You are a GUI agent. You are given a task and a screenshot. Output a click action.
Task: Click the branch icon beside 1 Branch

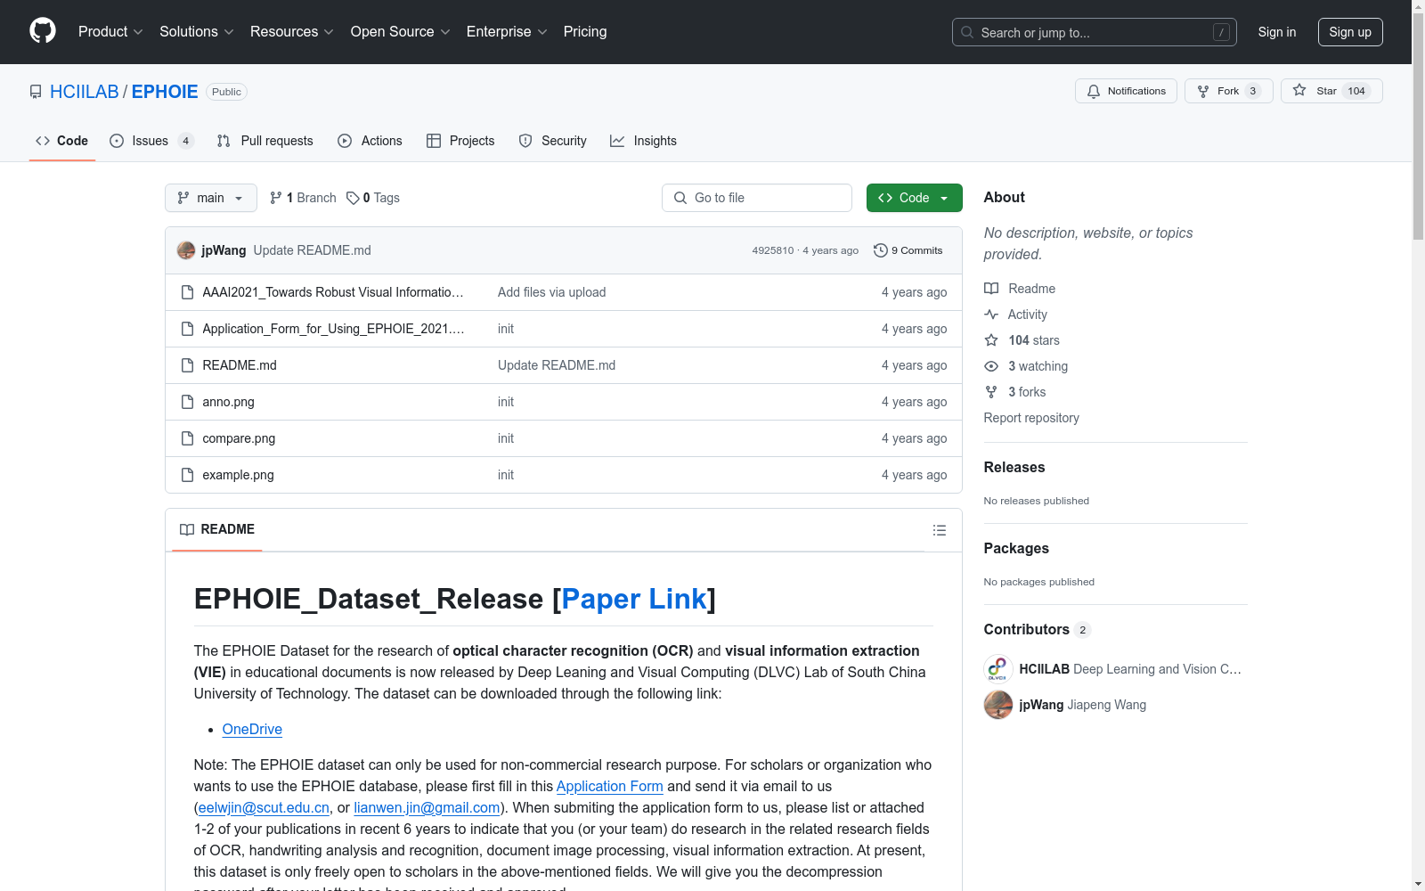point(276,198)
